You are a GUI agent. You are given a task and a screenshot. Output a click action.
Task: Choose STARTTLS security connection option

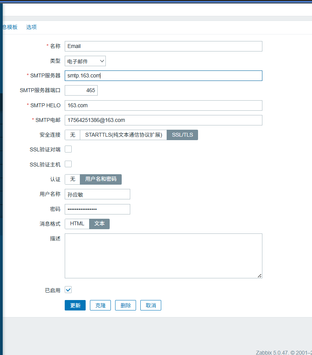[123, 135]
